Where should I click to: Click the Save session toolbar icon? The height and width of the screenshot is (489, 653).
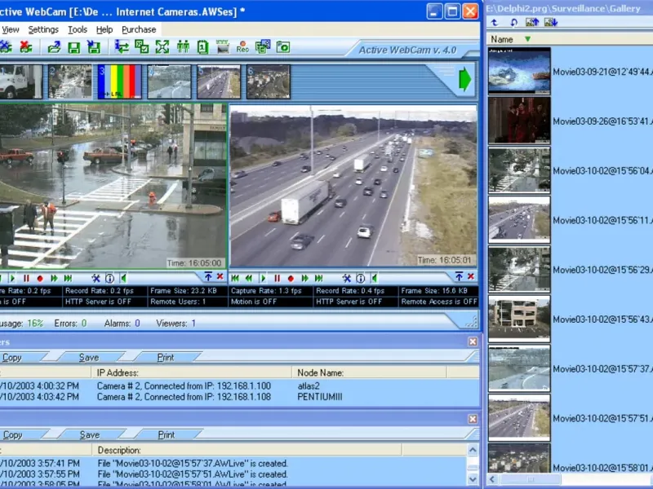(x=73, y=47)
